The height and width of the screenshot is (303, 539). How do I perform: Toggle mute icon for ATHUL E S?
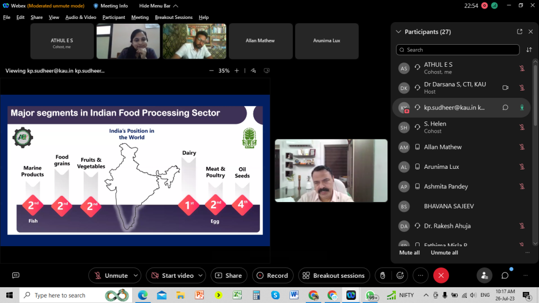(522, 68)
